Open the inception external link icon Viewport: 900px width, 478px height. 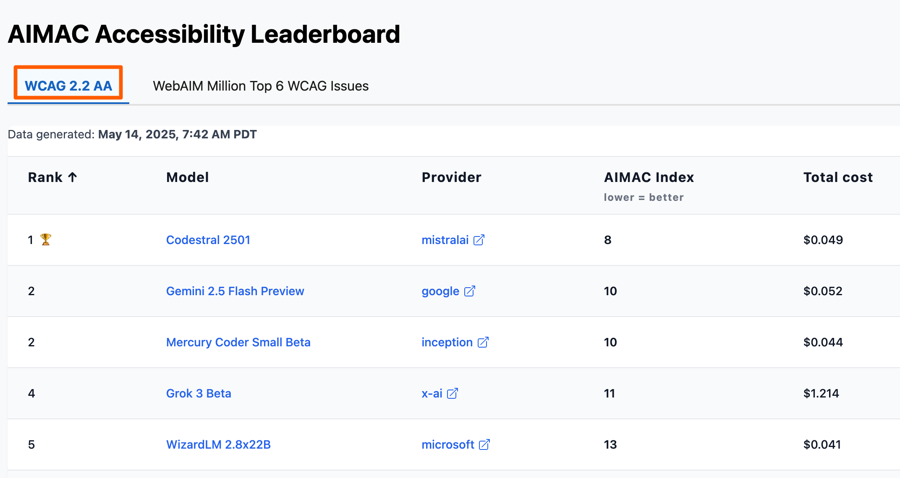tap(483, 342)
